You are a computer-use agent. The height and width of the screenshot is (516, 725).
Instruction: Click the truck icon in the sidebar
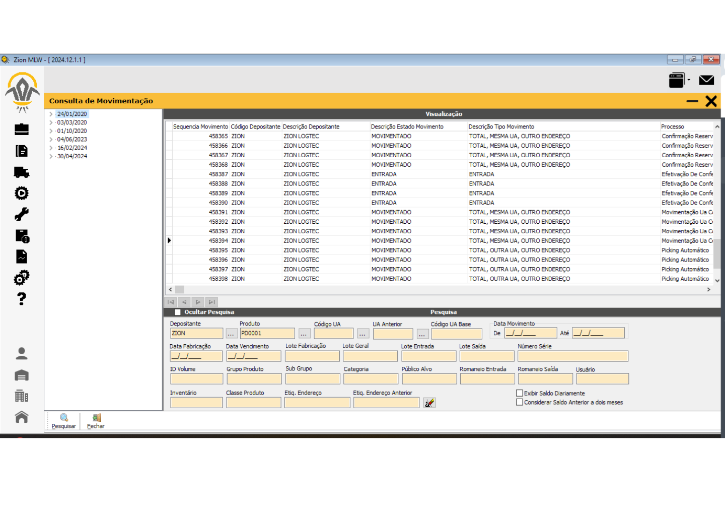pos(21,172)
